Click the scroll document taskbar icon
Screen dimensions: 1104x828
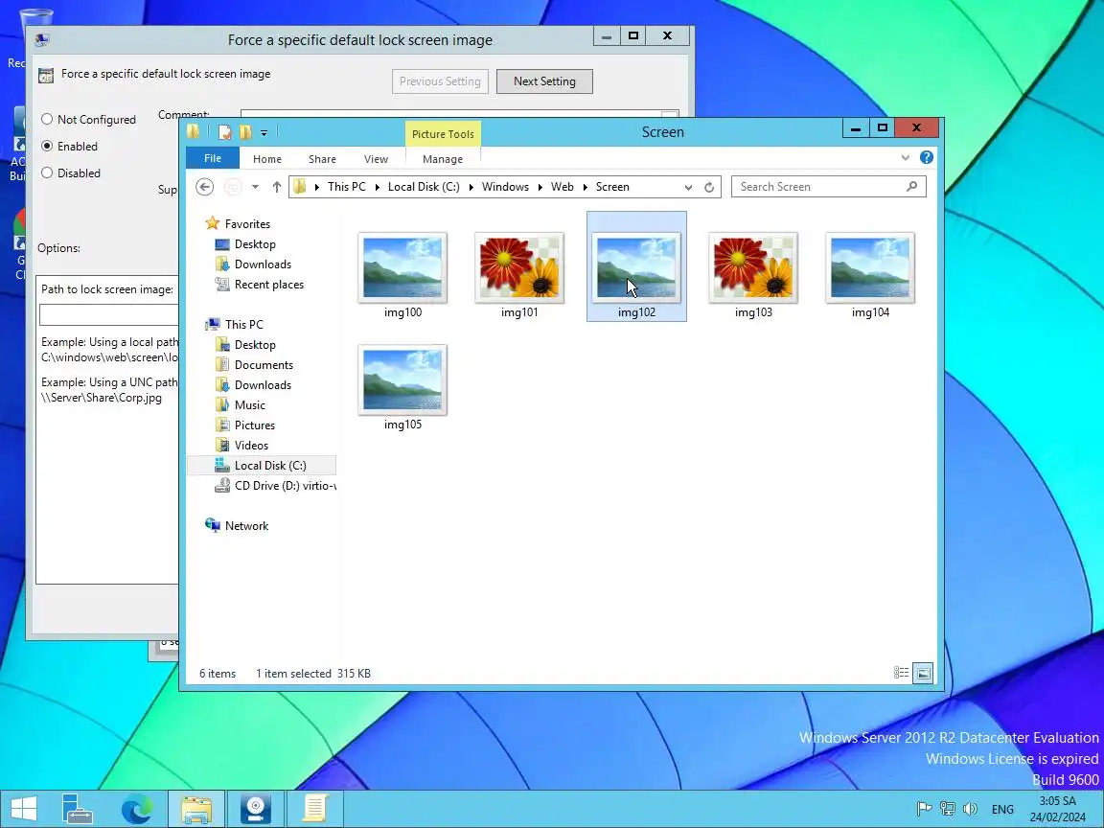[x=314, y=809]
